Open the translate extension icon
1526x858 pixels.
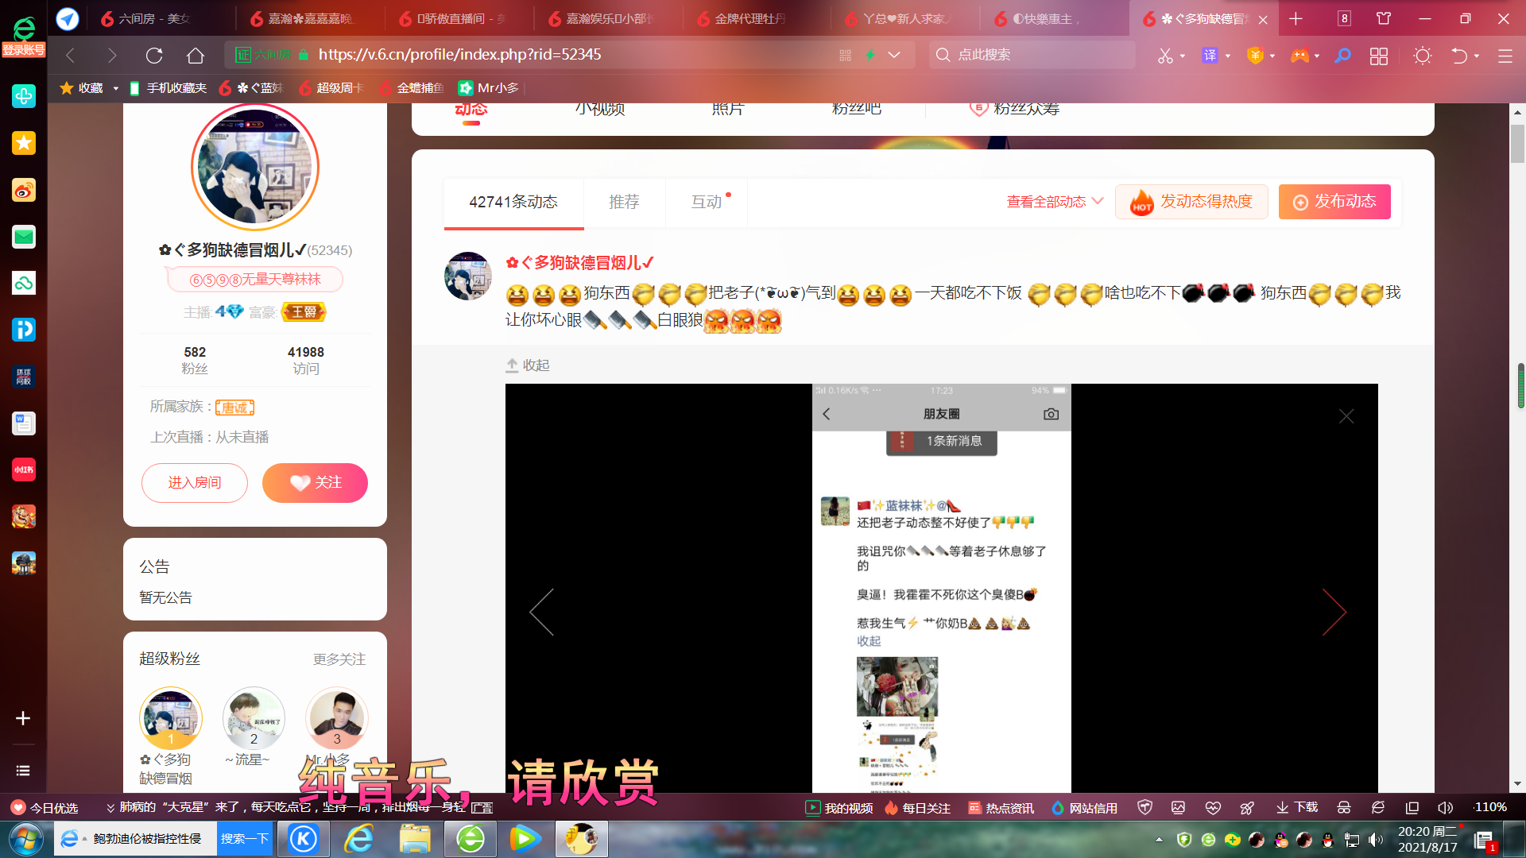1210,55
